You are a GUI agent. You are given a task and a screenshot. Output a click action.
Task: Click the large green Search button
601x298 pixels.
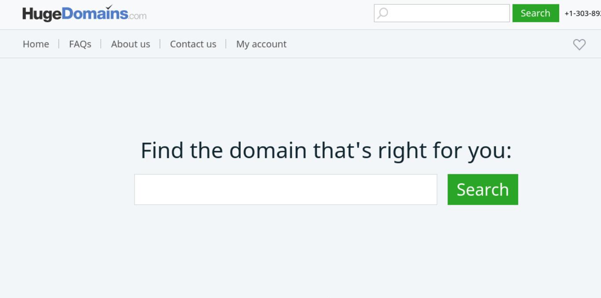pyautogui.click(x=483, y=189)
